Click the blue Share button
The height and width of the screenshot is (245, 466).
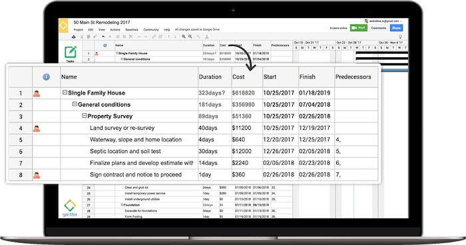click(x=396, y=28)
